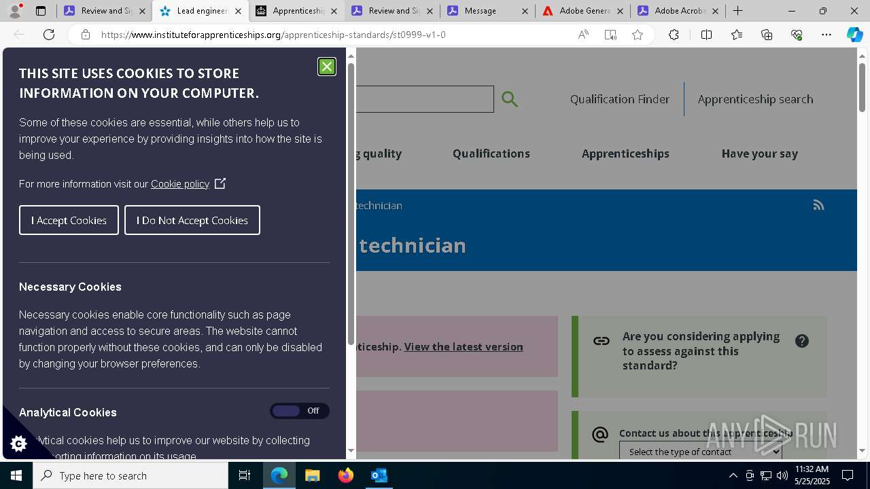Image resolution: width=870 pixels, height=489 pixels.
Task: Open Have your say menu
Action: point(759,153)
